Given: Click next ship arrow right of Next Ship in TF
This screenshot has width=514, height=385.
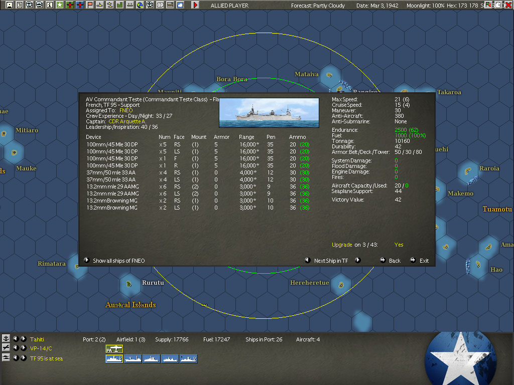Looking at the screenshot, I should tap(358, 260).
